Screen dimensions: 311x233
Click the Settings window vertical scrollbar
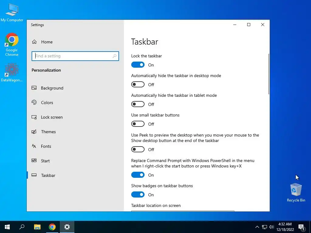coord(268,74)
